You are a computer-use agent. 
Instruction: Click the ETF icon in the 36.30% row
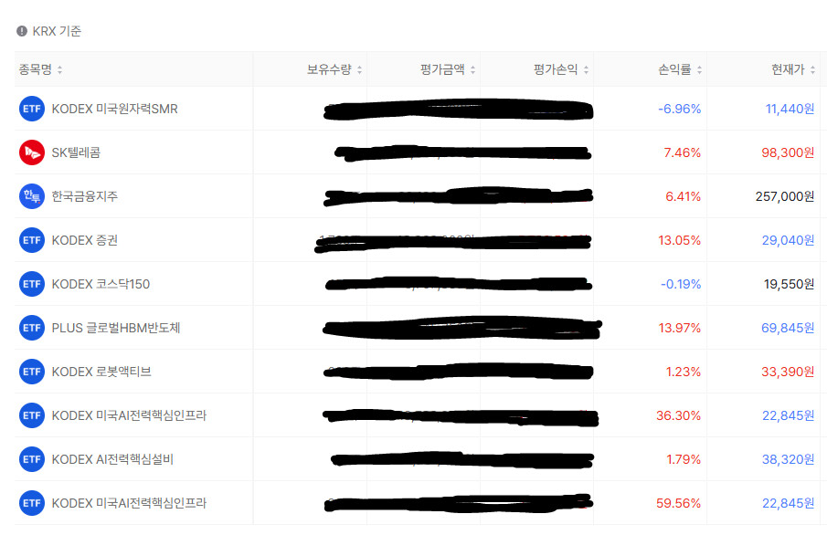[x=32, y=415]
